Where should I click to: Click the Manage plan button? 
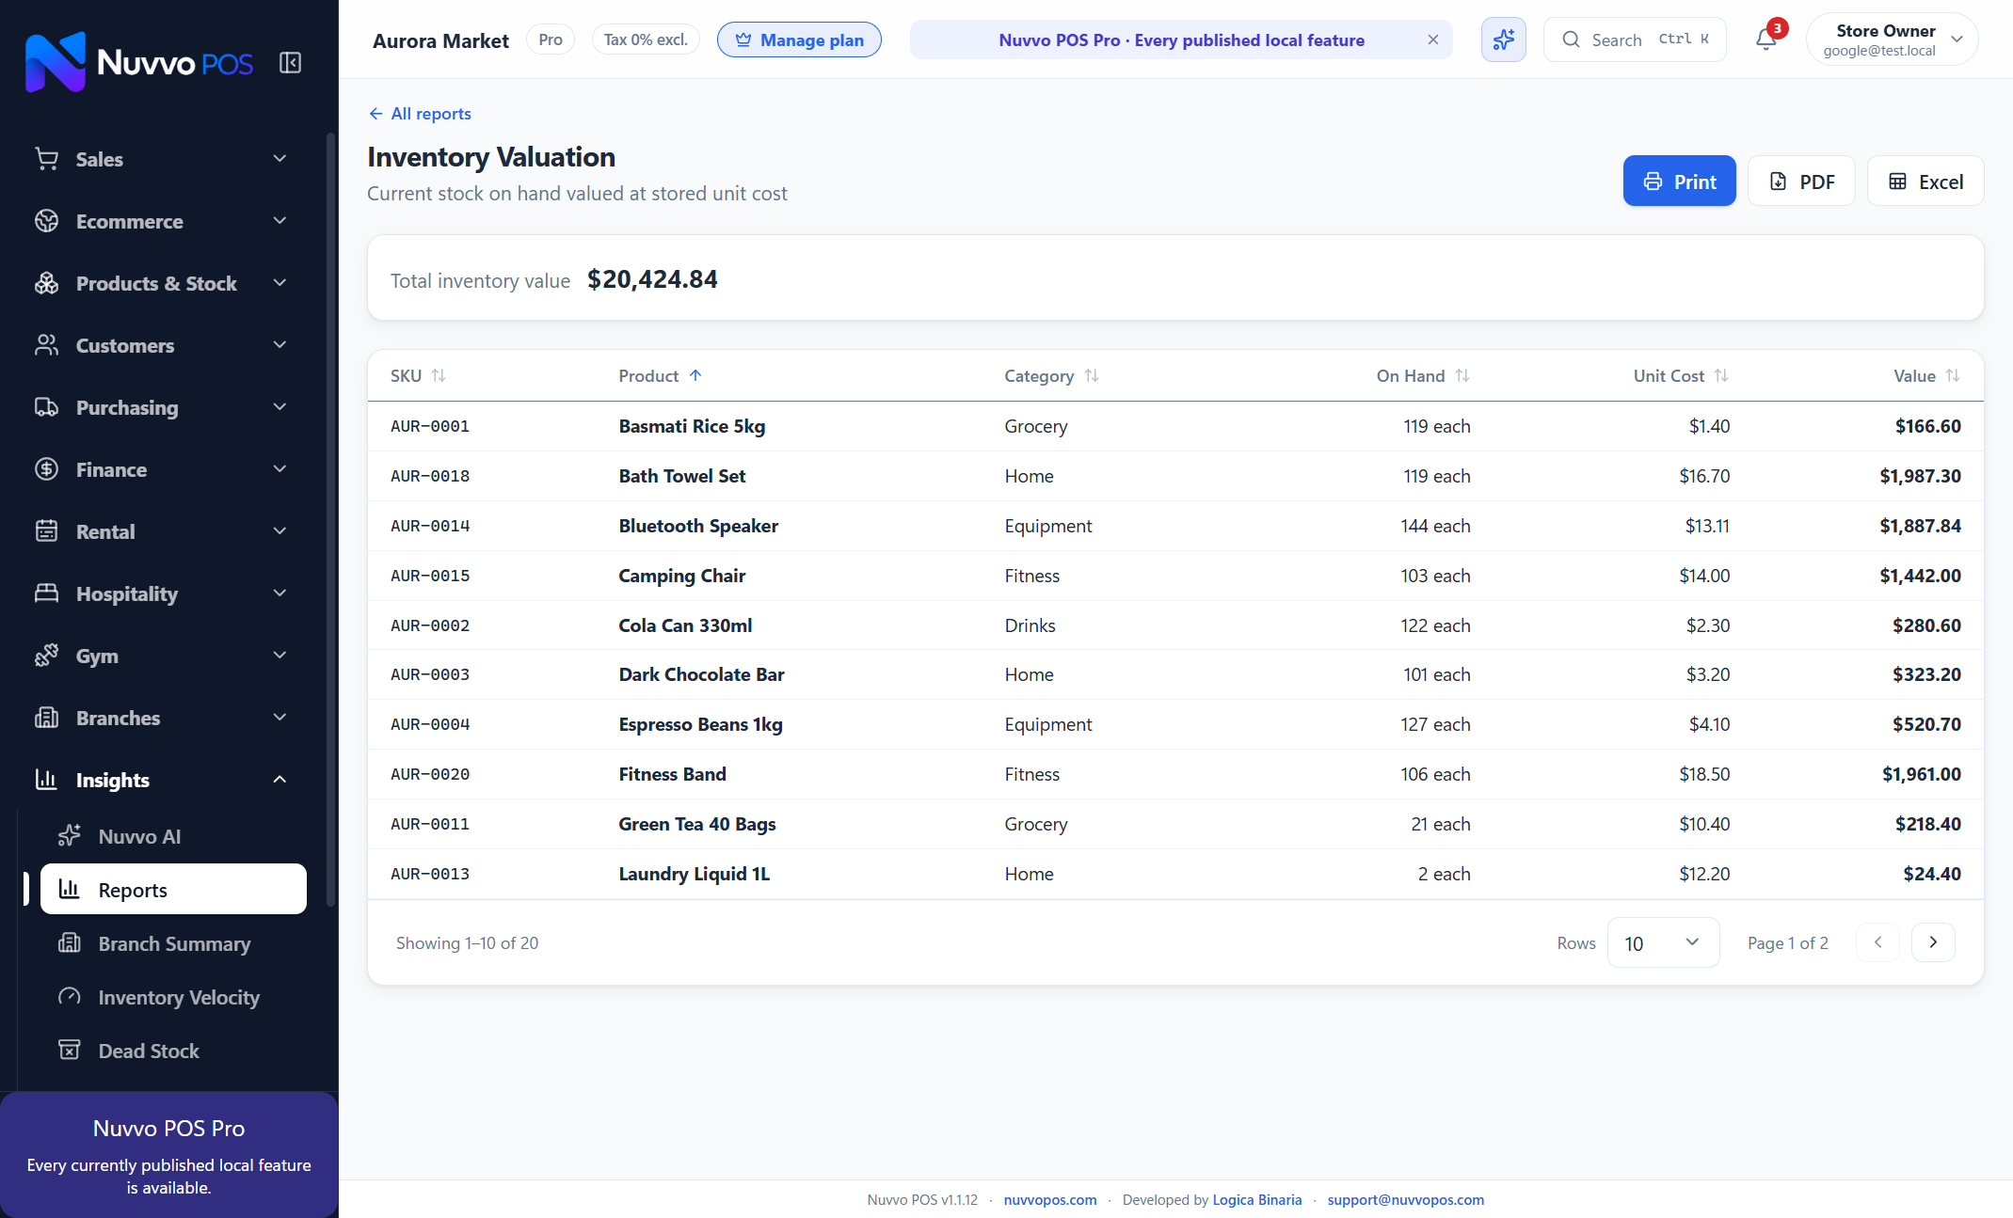[x=799, y=40]
